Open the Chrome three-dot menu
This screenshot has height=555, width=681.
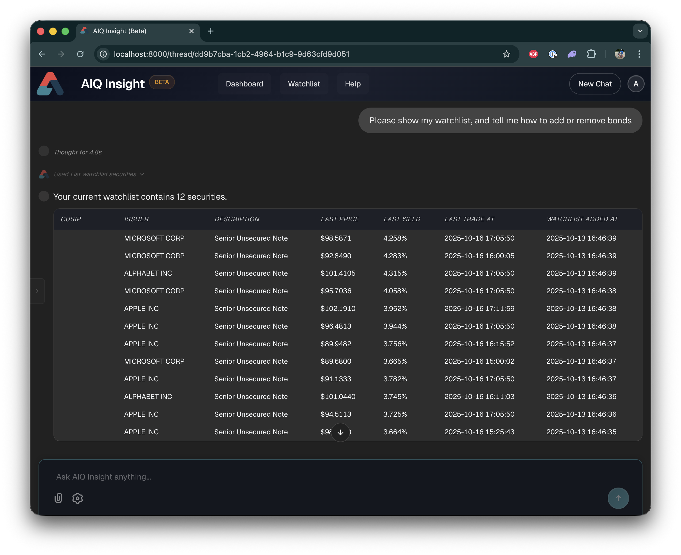639,54
